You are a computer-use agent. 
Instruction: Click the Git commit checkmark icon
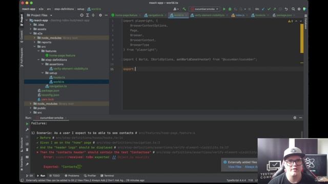click(x=269, y=9)
